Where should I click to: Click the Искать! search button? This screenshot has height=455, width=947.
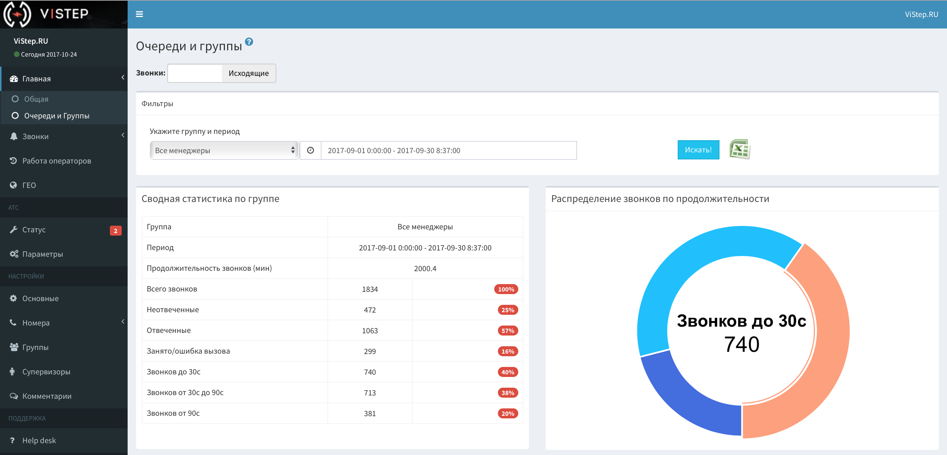pyautogui.click(x=698, y=150)
